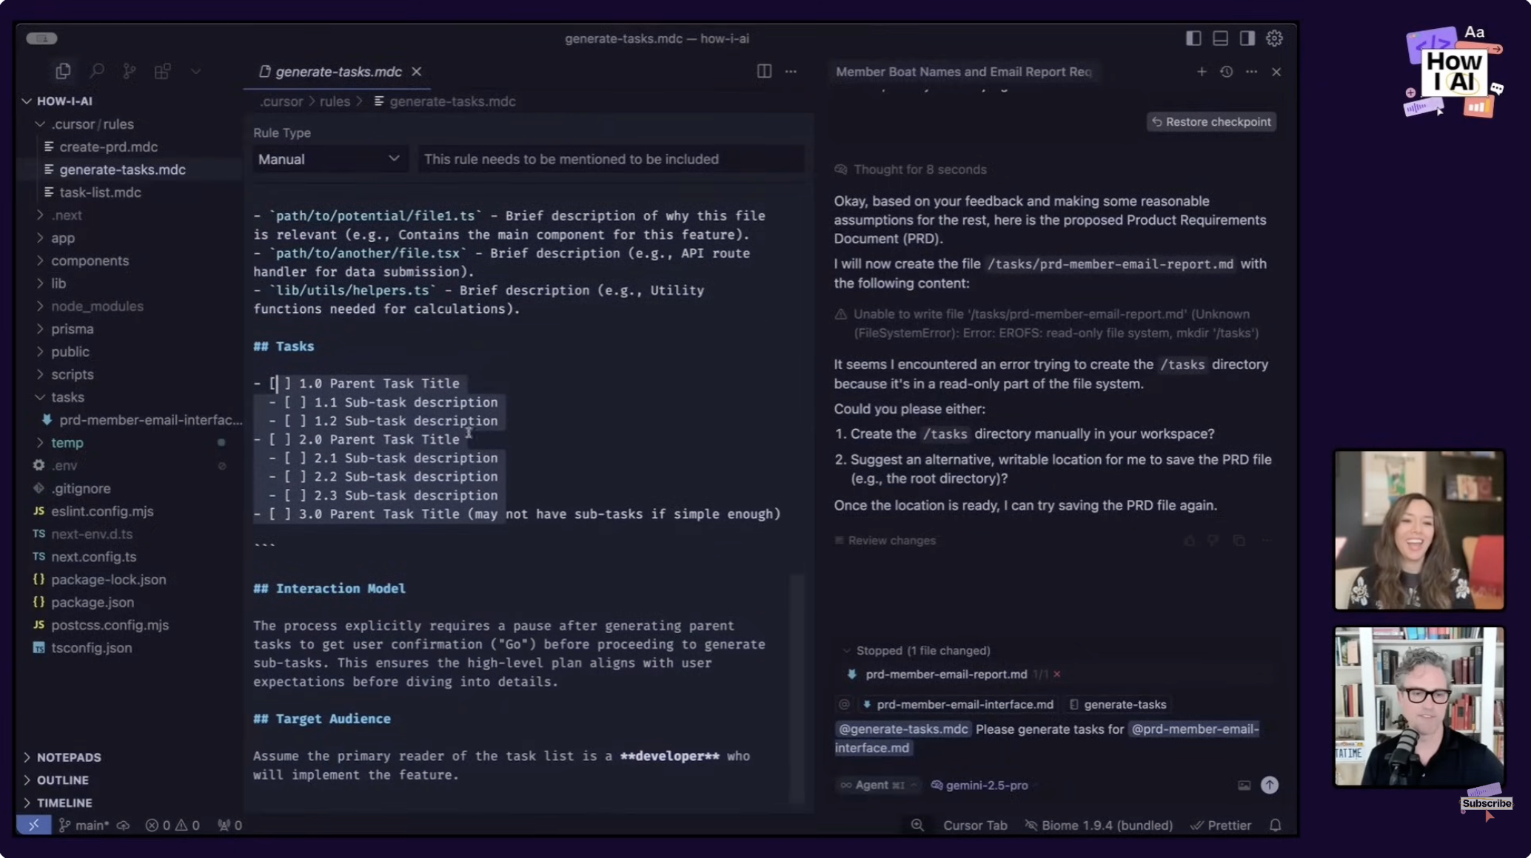This screenshot has width=1531, height=858.
Task: Open errors and warnings status item
Action: click(172, 825)
